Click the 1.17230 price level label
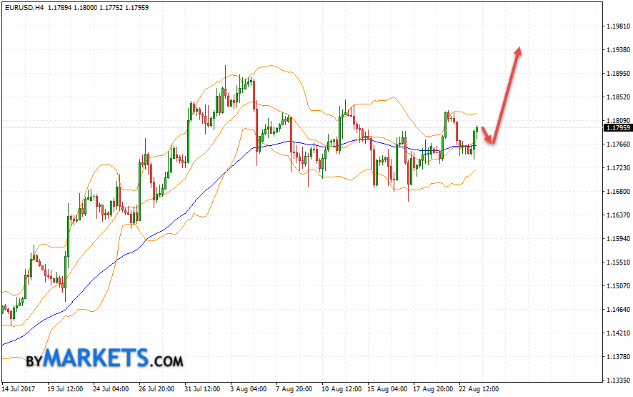 (x=615, y=168)
